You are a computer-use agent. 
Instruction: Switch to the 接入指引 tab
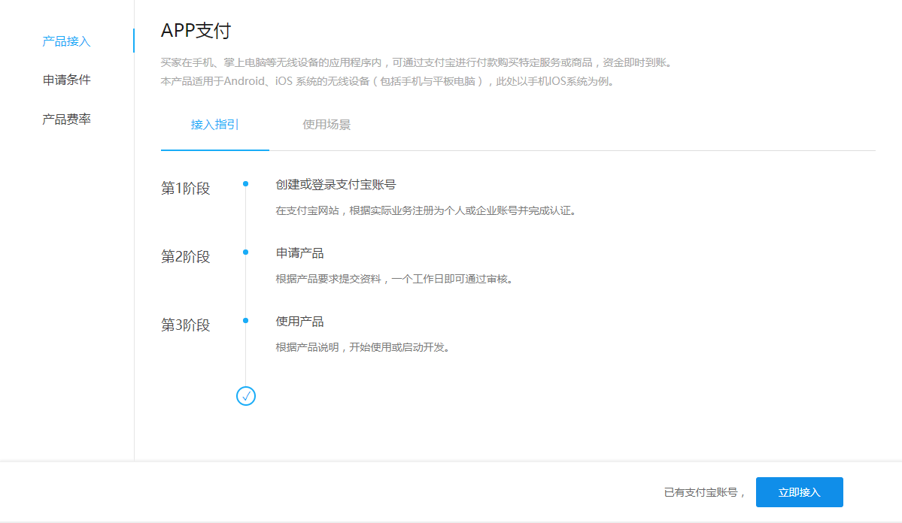coord(214,125)
